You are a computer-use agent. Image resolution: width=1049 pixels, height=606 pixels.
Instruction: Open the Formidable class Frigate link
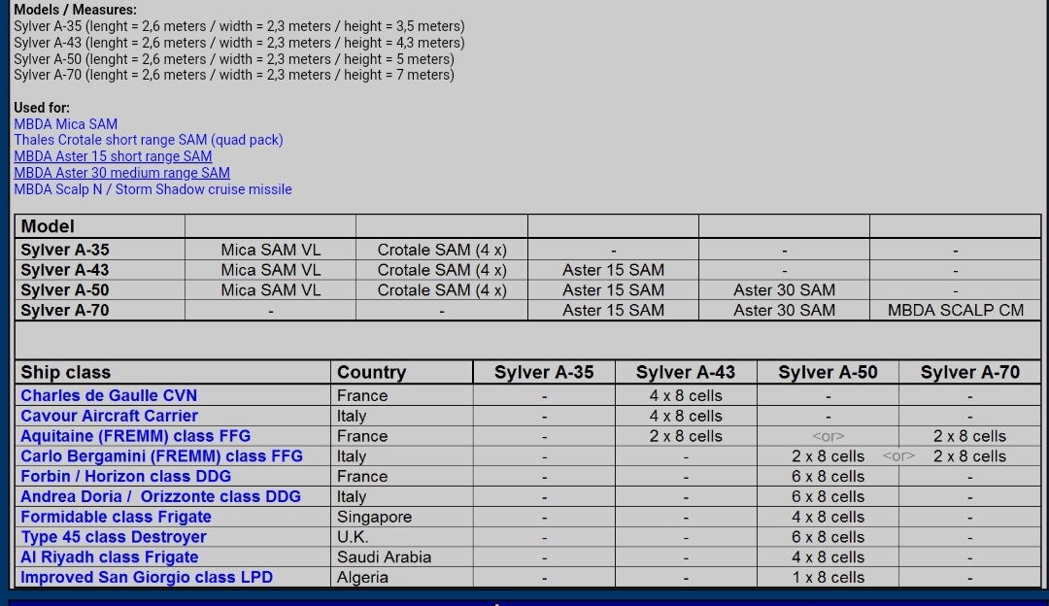116,517
